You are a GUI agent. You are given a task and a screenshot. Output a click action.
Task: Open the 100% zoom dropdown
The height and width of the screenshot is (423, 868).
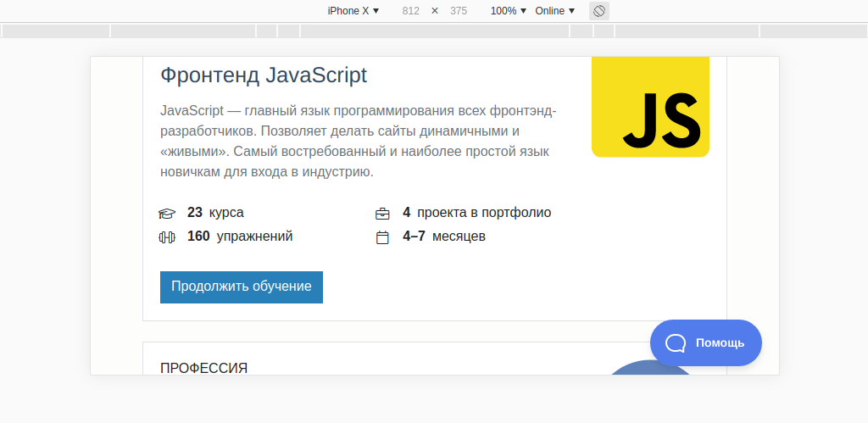point(509,11)
